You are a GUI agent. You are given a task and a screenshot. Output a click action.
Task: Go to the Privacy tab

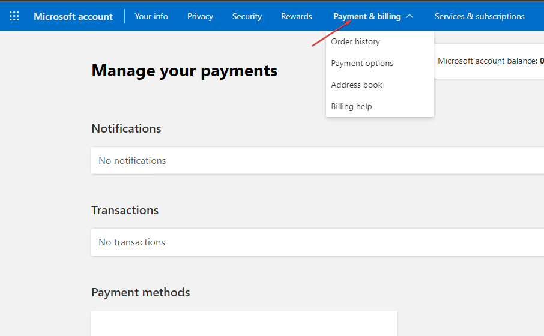pos(200,16)
